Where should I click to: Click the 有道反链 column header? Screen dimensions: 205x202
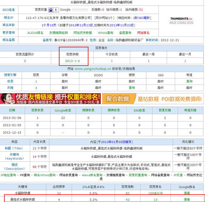[x=190, y=110]
